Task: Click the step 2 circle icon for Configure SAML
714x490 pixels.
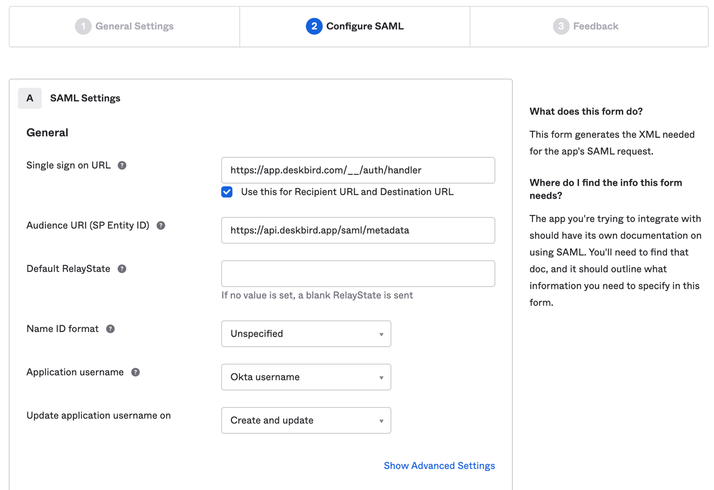Action: click(x=314, y=26)
